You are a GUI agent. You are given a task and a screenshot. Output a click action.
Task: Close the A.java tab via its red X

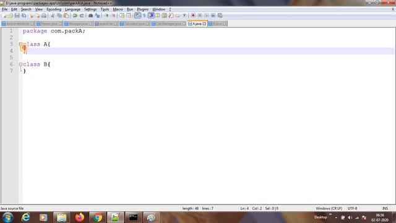204,24
